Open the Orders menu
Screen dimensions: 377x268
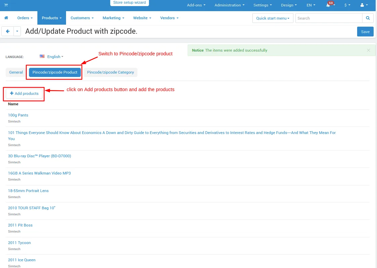pos(25,18)
